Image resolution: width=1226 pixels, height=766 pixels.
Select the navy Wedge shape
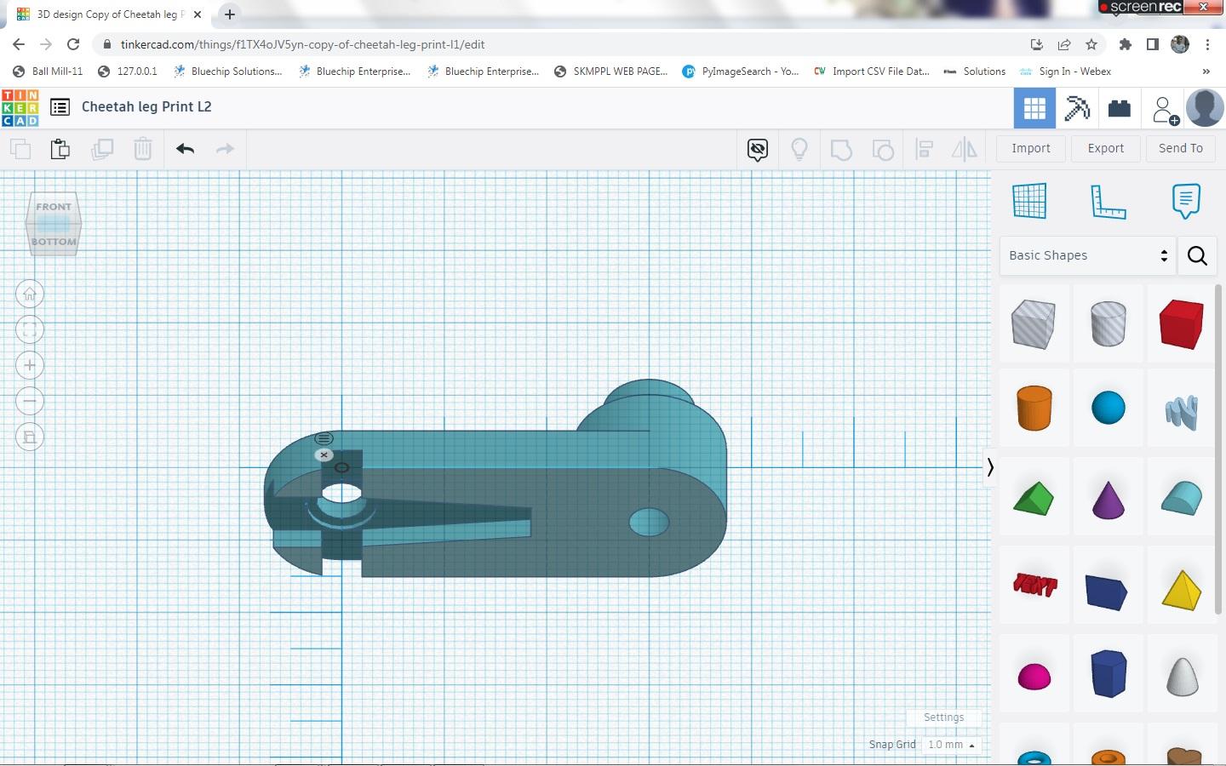click(x=1107, y=592)
